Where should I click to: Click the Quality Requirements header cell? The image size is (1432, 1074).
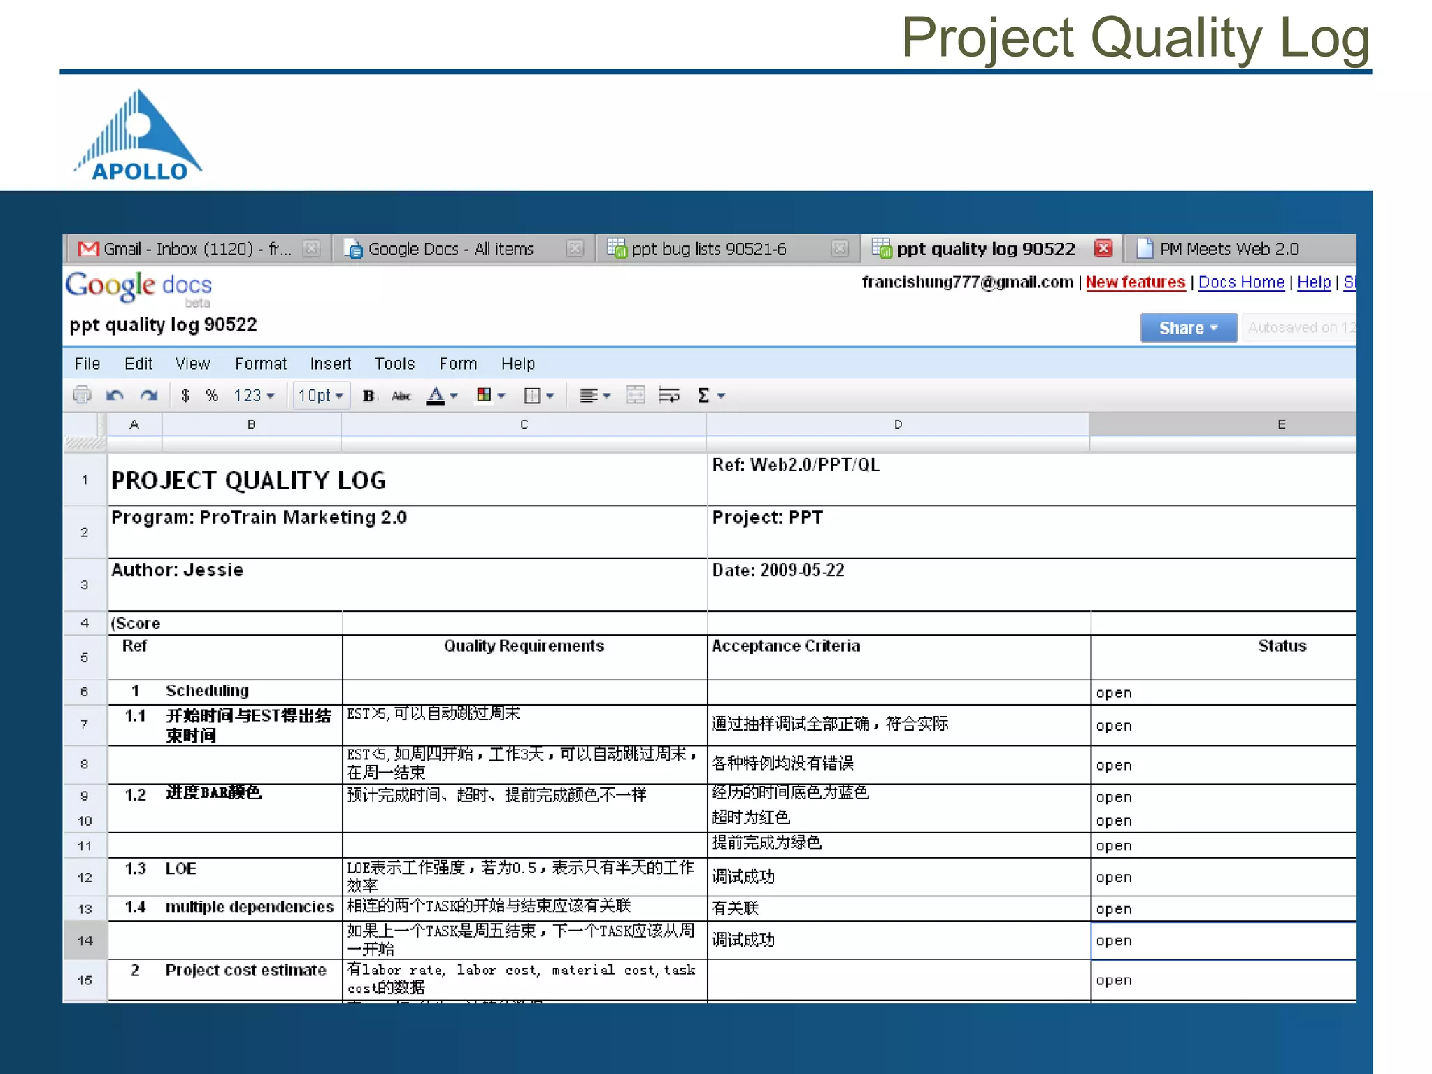tap(524, 657)
